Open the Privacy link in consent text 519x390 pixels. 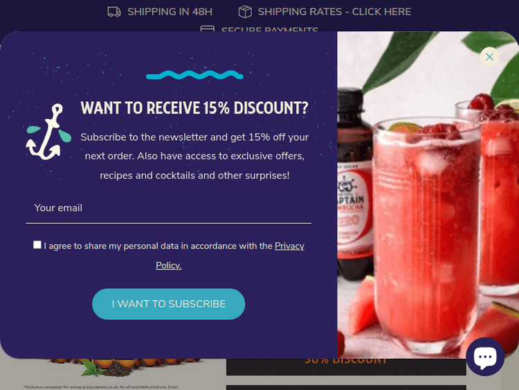click(289, 246)
